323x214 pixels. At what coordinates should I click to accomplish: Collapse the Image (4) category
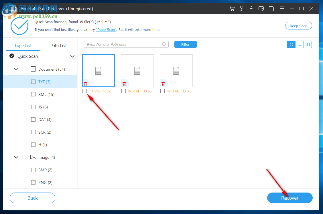click(16, 157)
